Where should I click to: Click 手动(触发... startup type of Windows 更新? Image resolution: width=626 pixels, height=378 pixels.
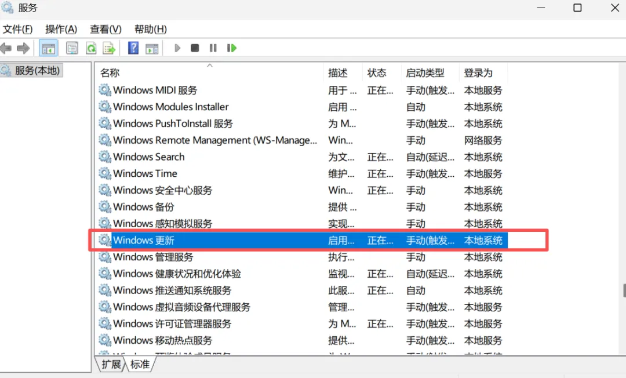[430, 240]
